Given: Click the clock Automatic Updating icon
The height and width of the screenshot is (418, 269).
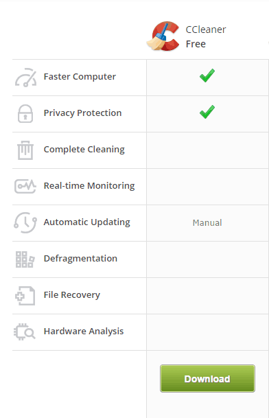Looking at the screenshot, I should 25,222.
